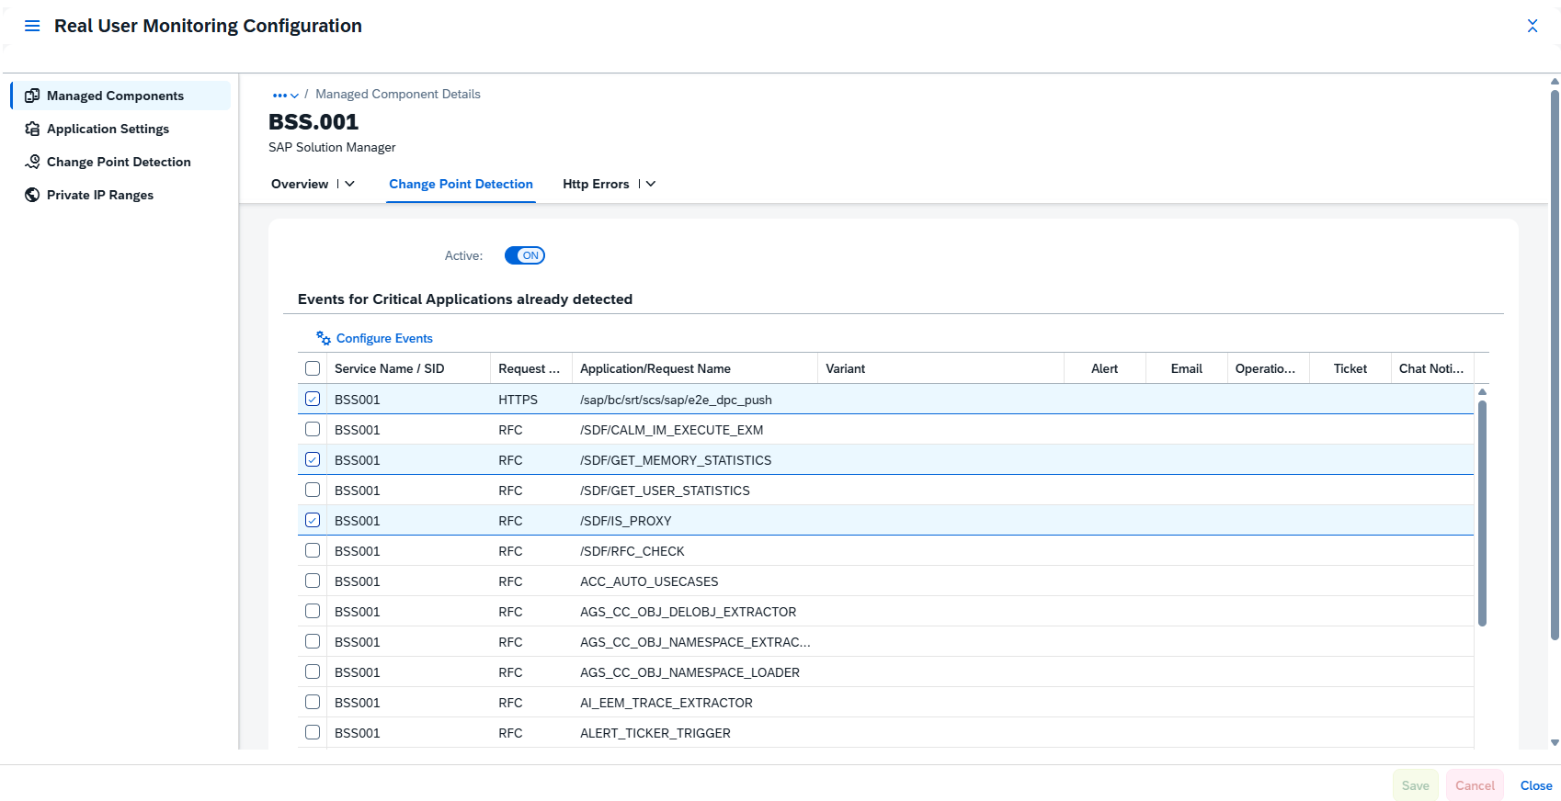The width and height of the screenshot is (1561, 801).
Task: Open the Configure Events link
Action: [x=384, y=338]
